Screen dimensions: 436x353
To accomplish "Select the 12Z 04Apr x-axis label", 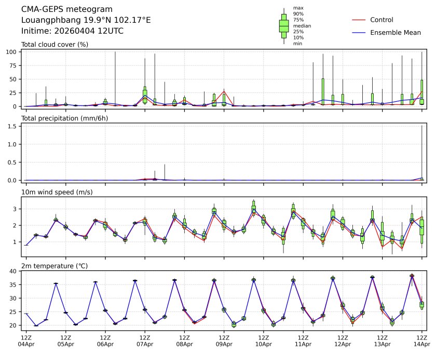I will click(26, 340).
